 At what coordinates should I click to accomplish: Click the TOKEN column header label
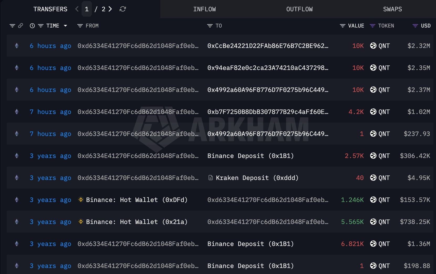pos(386,26)
